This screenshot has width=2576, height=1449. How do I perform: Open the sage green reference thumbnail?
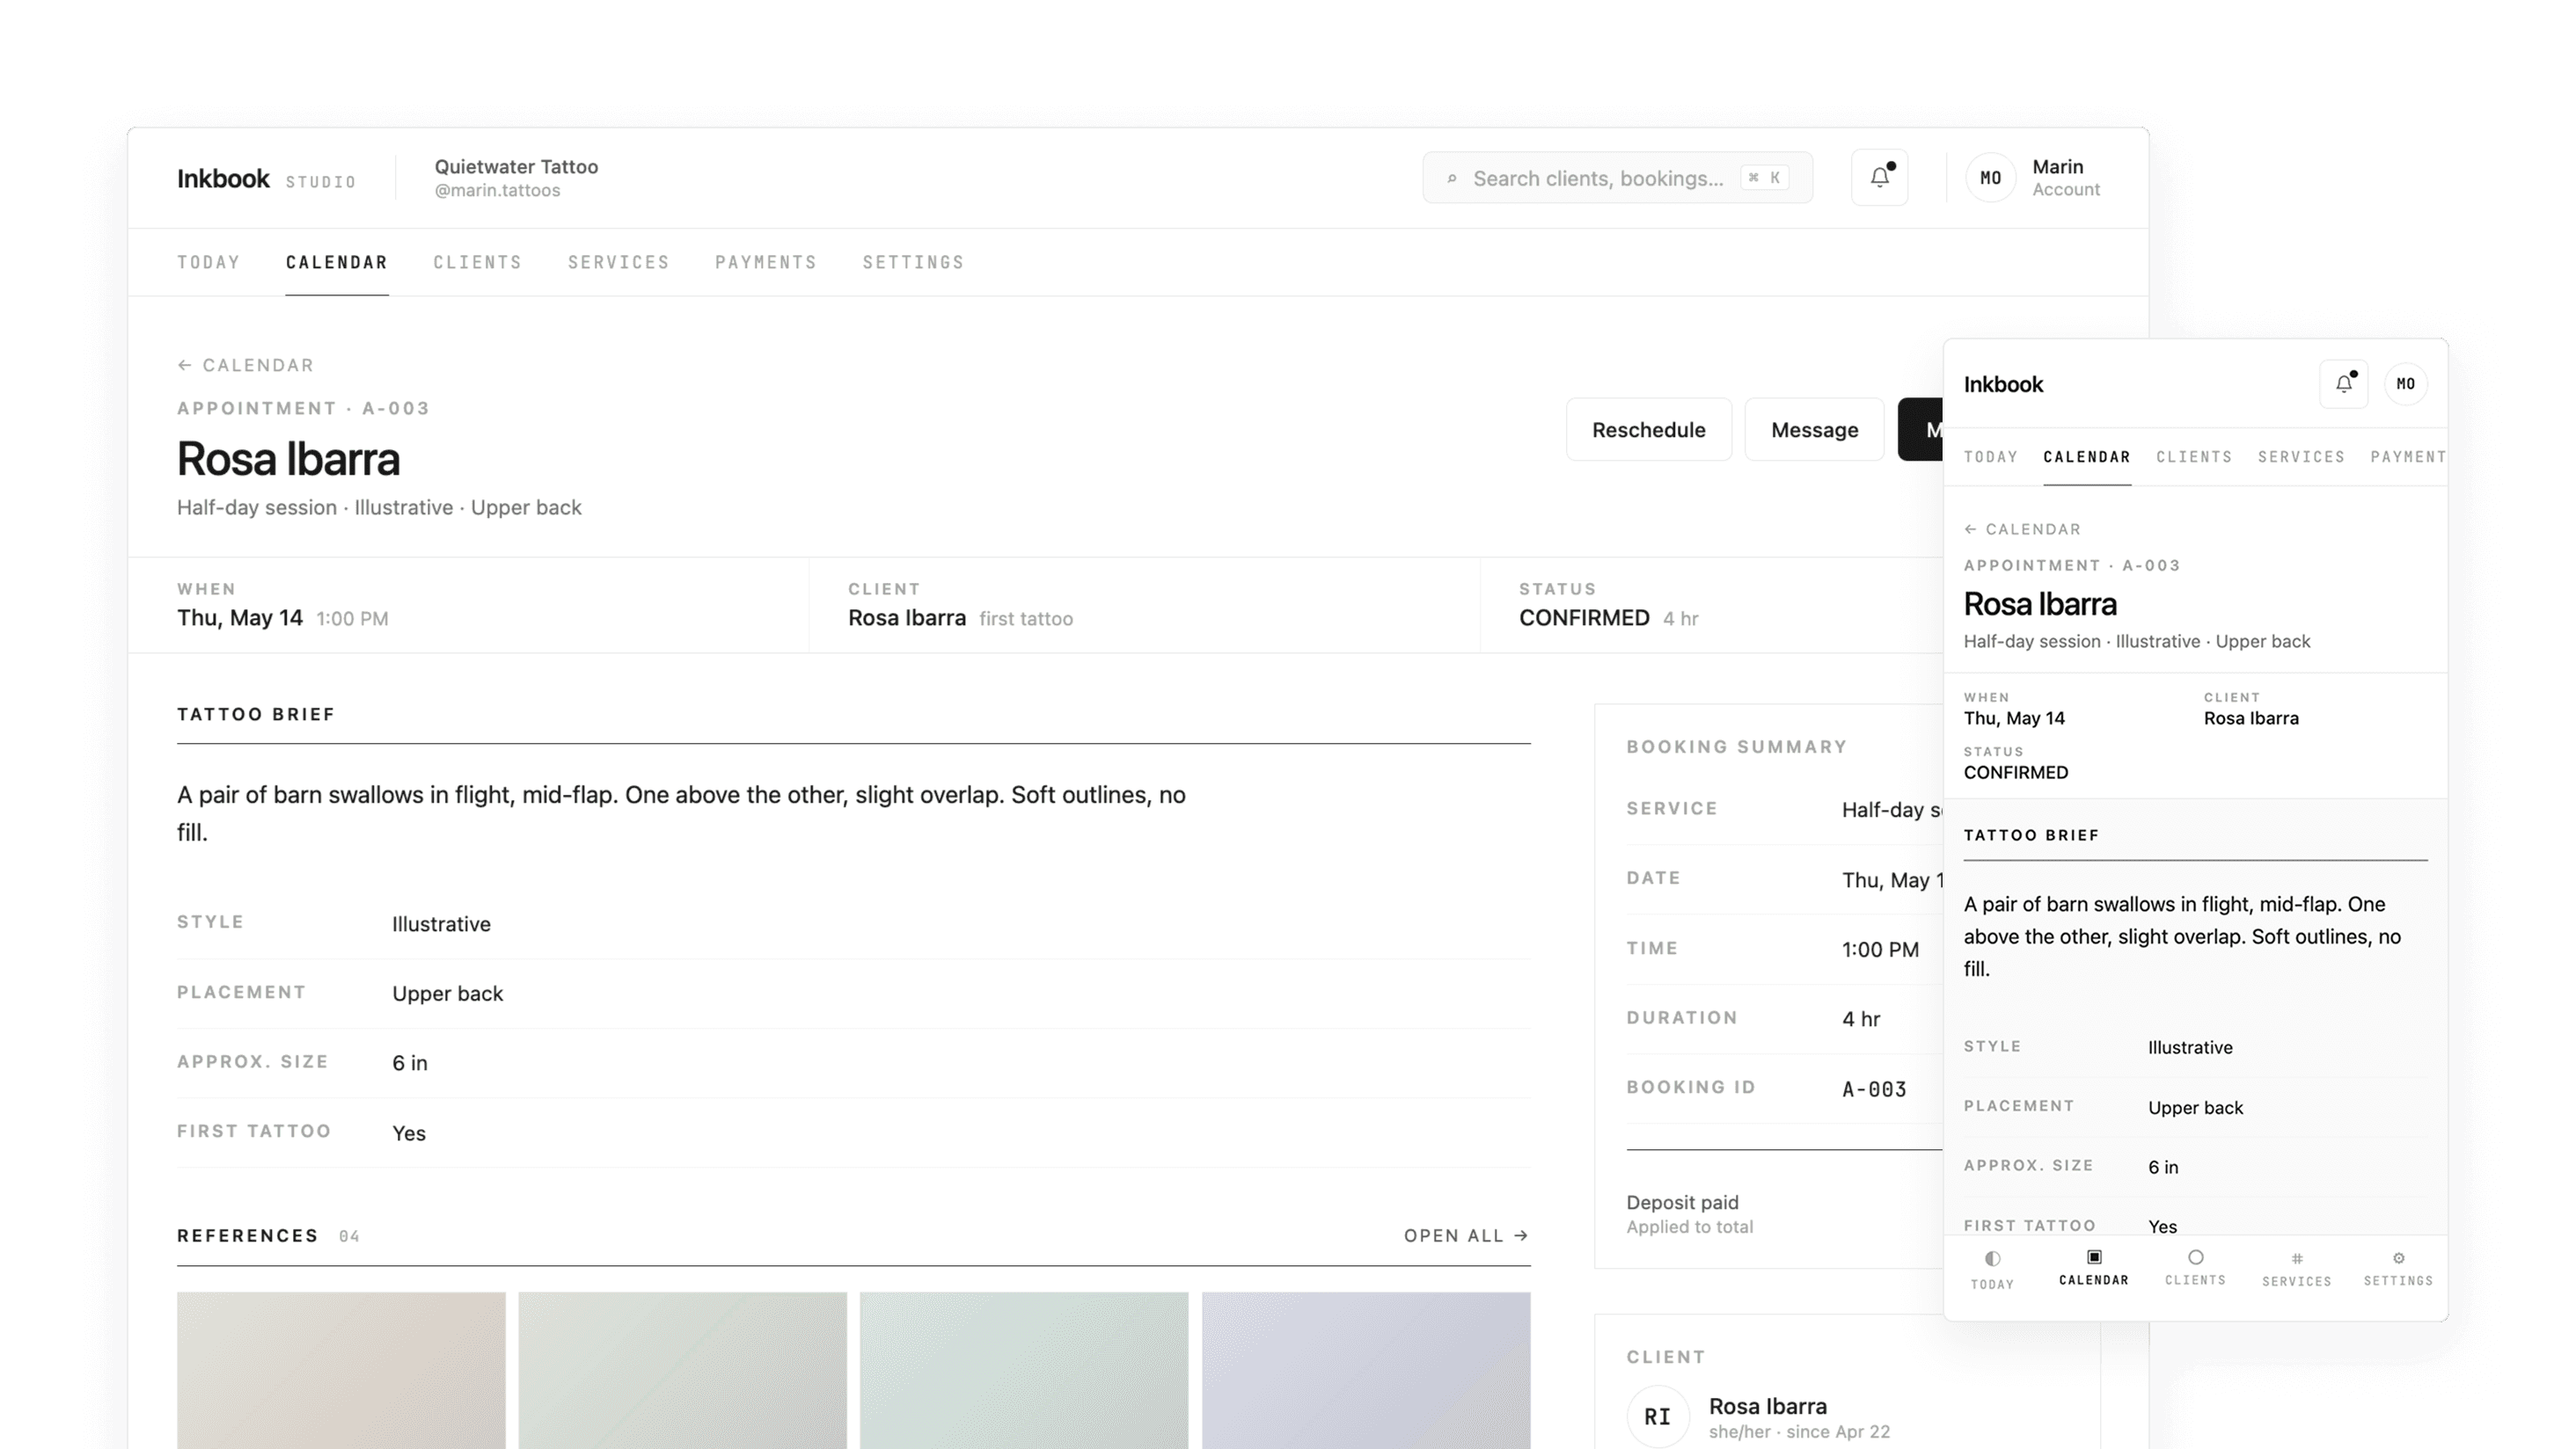pos(683,1370)
